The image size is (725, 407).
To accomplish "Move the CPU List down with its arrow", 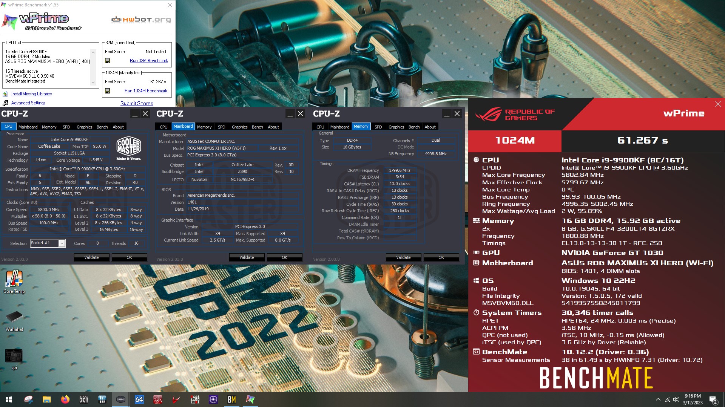I will click(93, 82).
